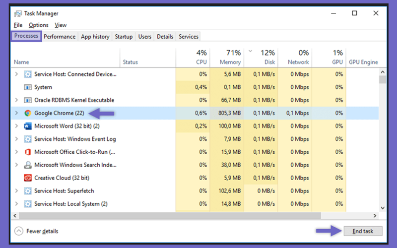
Task: Sort by the CPU column header
Action: click(x=193, y=58)
